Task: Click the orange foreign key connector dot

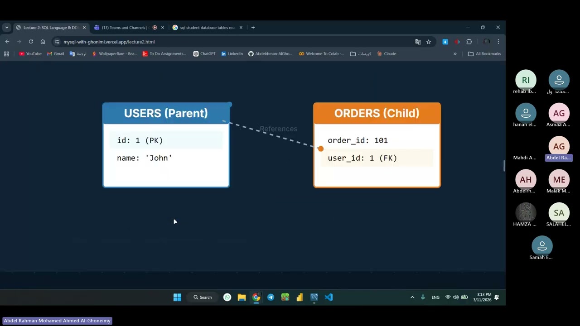Action: [x=320, y=149]
